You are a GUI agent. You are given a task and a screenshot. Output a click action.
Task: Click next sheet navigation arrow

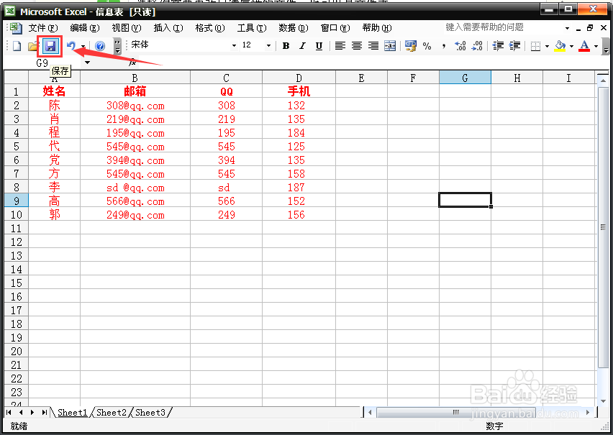pyautogui.click(x=32, y=412)
